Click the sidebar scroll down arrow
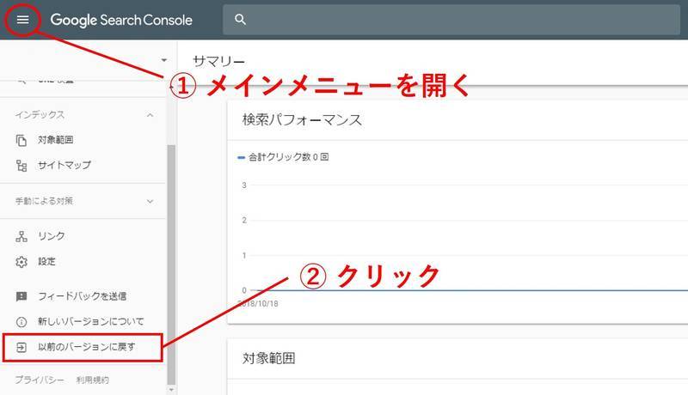This screenshot has height=395, width=688. point(171,389)
